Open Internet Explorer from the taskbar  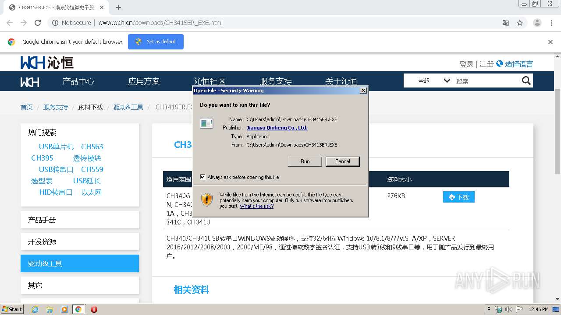tap(35, 309)
